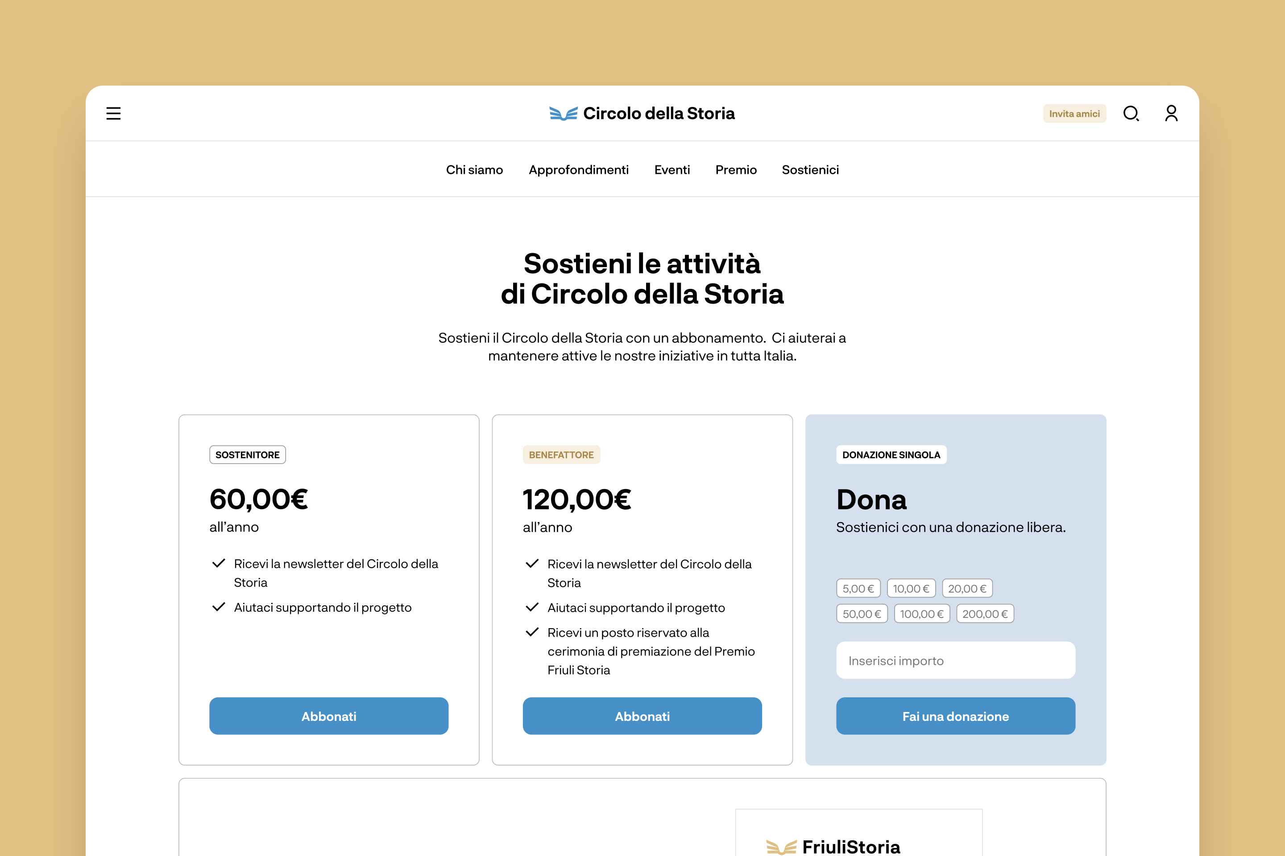This screenshot has height=856, width=1285.
Task: Click the Invita amici button
Action: 1074,114
